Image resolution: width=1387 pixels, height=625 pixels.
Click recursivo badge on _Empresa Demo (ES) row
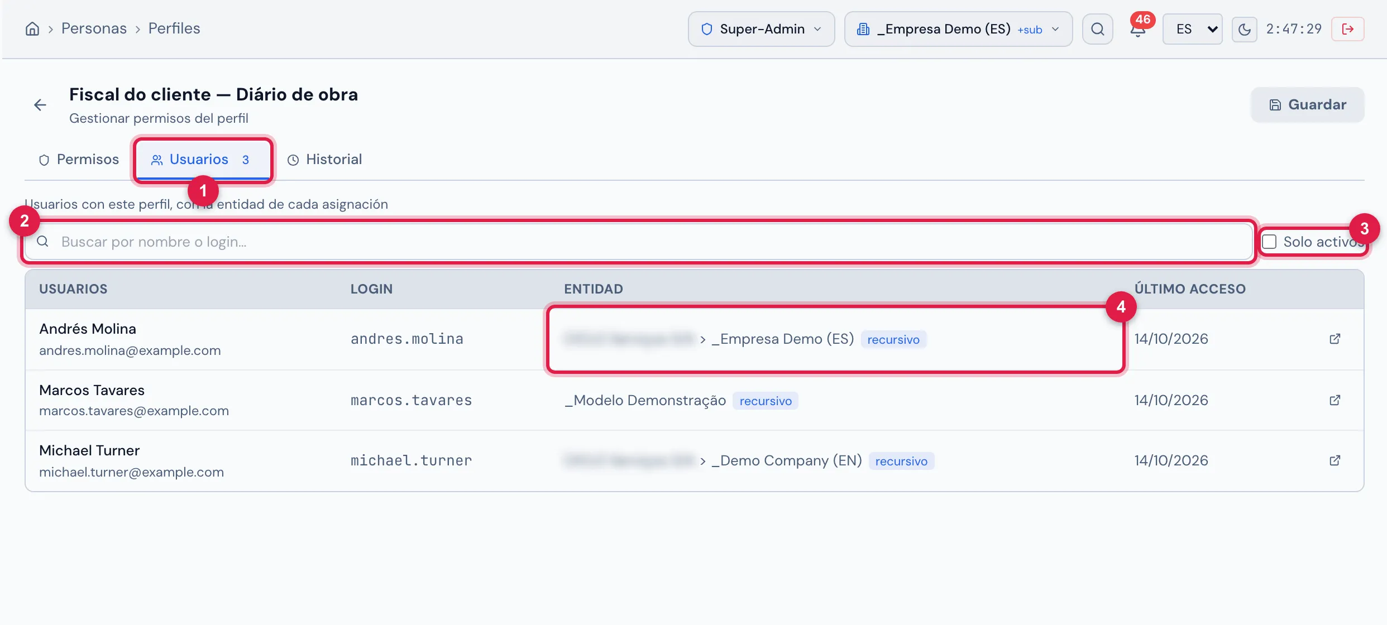pos(893,339)
